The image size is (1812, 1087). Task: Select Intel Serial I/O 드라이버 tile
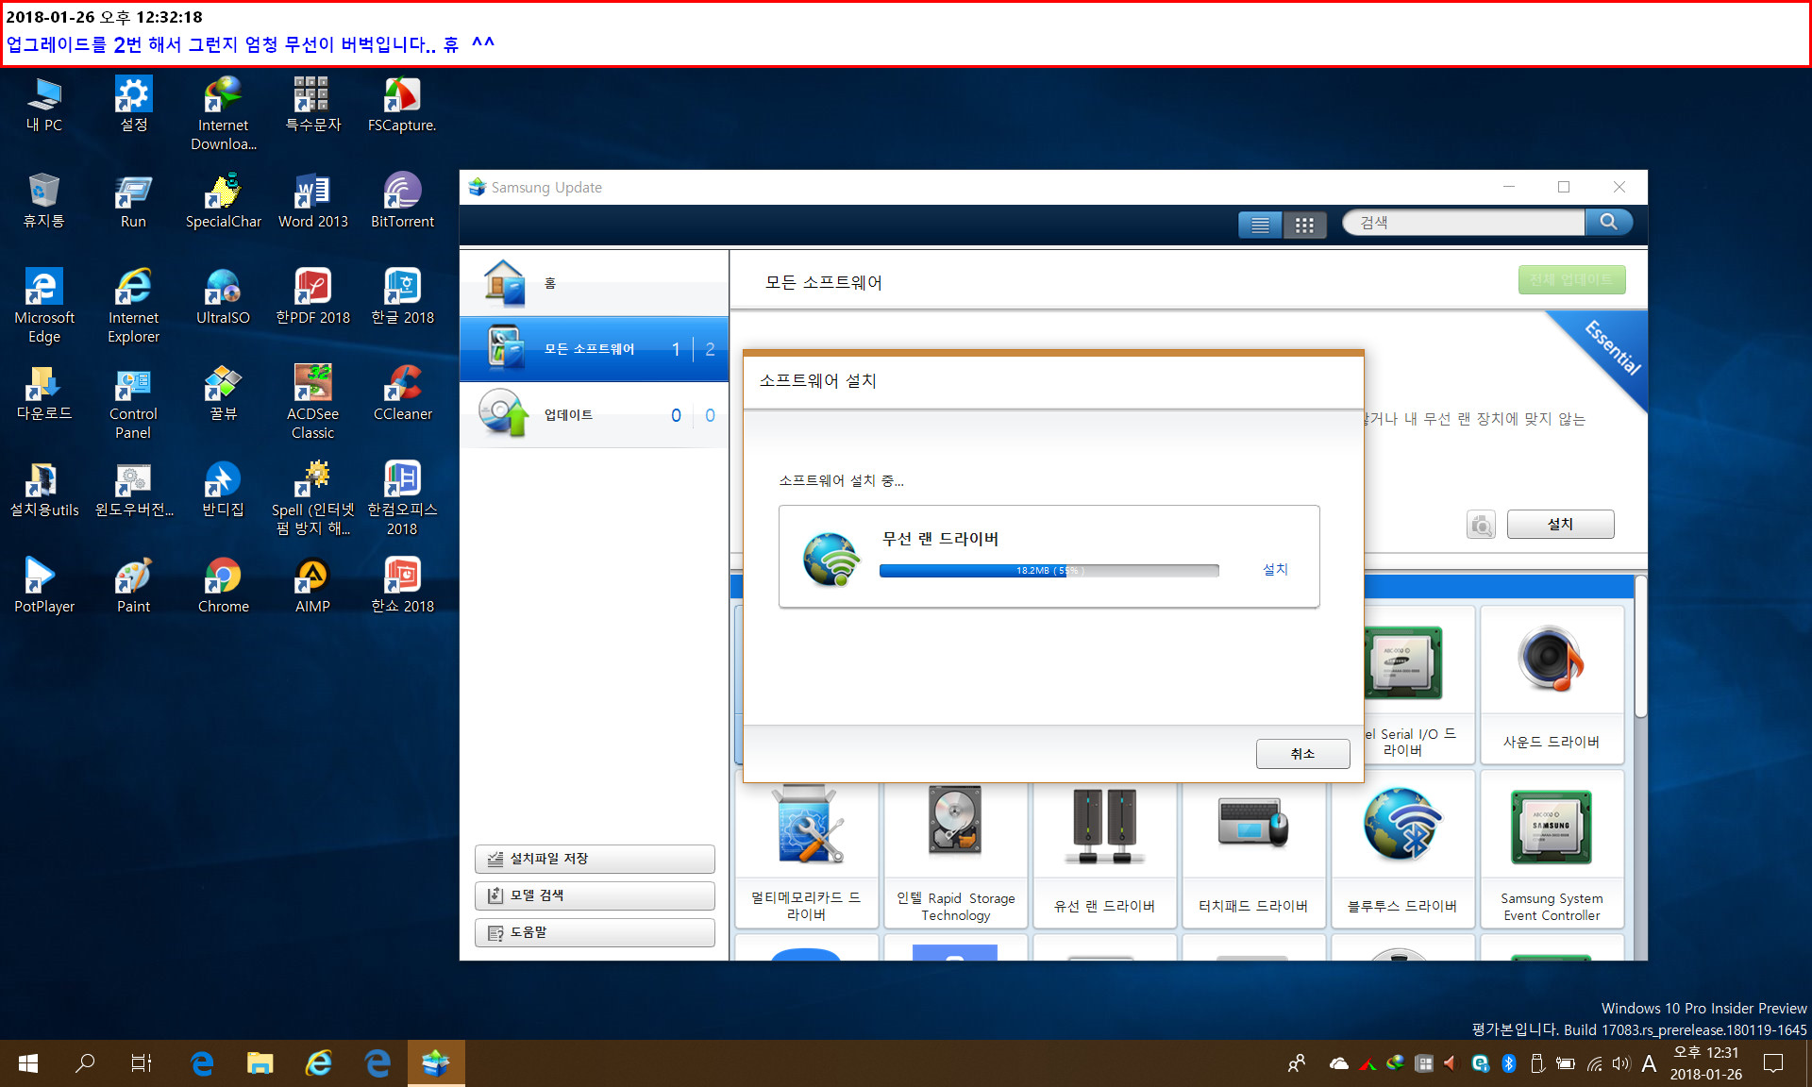click(x=1418, y=686)
